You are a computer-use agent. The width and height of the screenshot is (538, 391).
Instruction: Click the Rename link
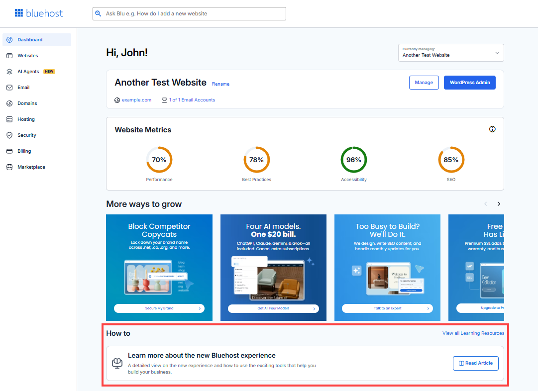(220, 84)
